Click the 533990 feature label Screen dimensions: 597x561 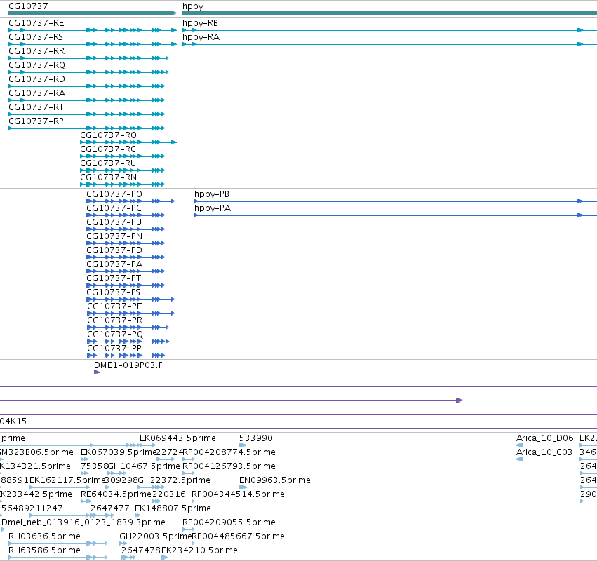(256, 438)
